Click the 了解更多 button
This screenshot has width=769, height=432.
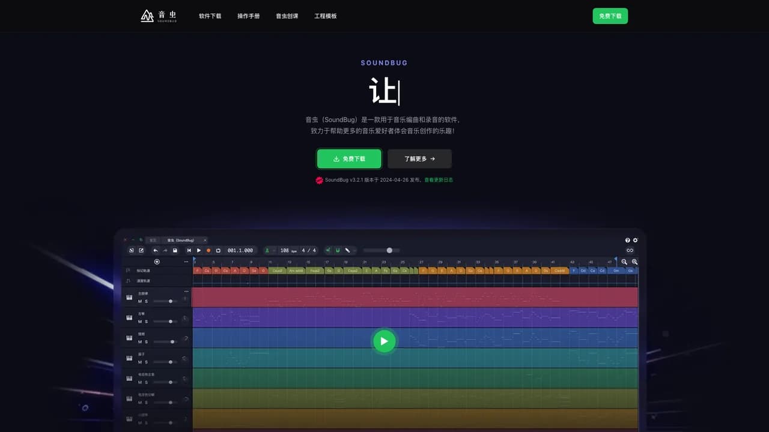419,159
